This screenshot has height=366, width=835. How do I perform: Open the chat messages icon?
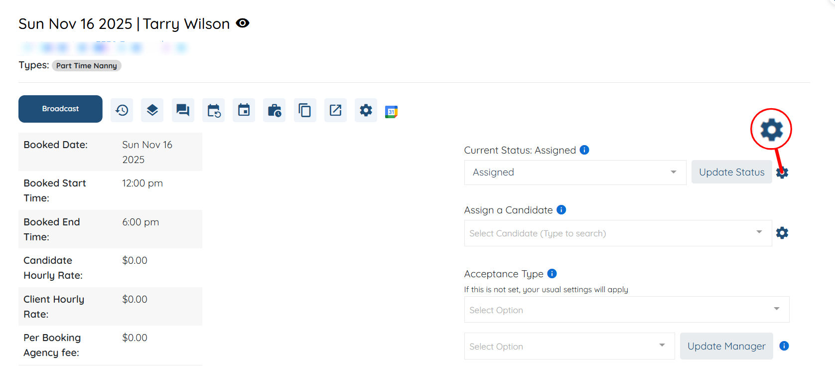(183, 110)
